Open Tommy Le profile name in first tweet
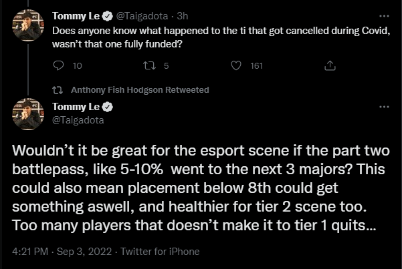402x269 pixels. coord(75,15)
